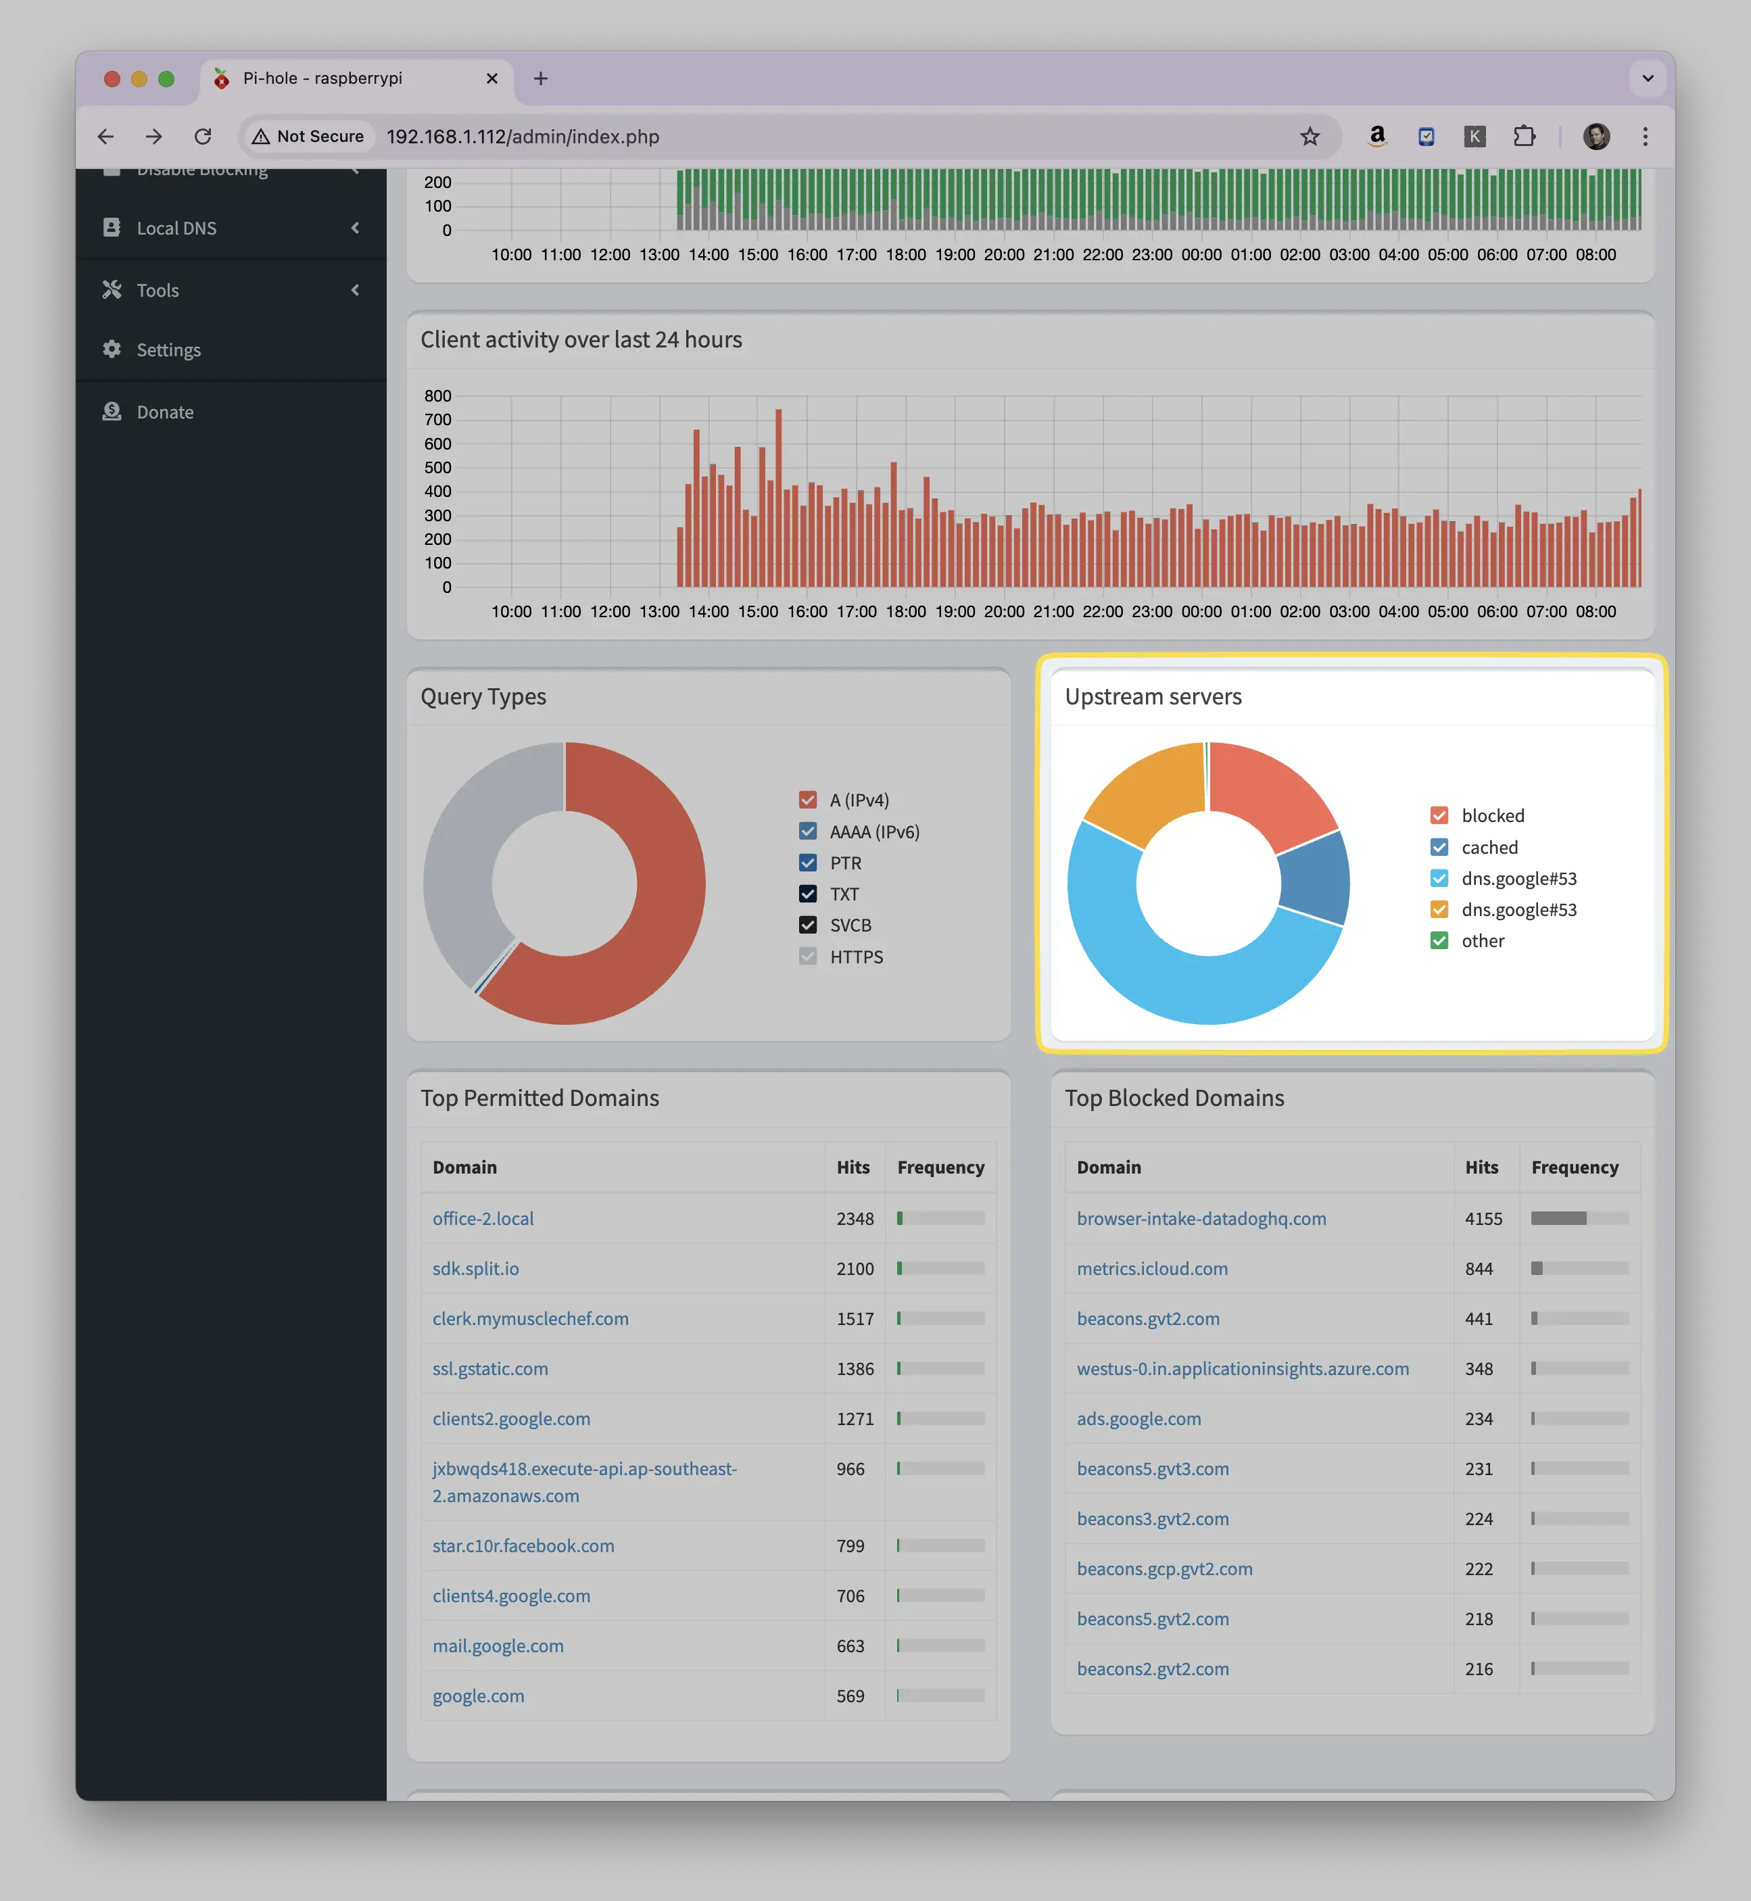This screenshot has height=1901, width=1751.
Task: Click the 4155 hits value
Action: point(1484,1219)
